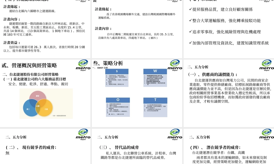
Task: Click the 一、SWOT 分析 subtitle
Action: [x=100, y=68]
